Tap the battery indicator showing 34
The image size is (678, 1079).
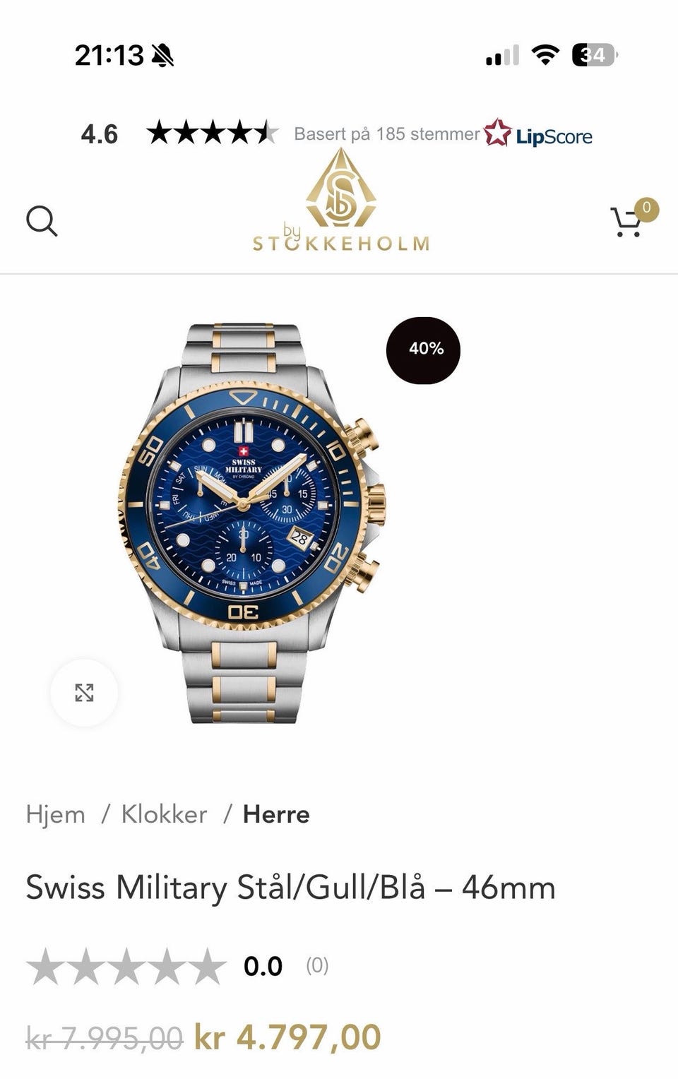click(594, 55)
